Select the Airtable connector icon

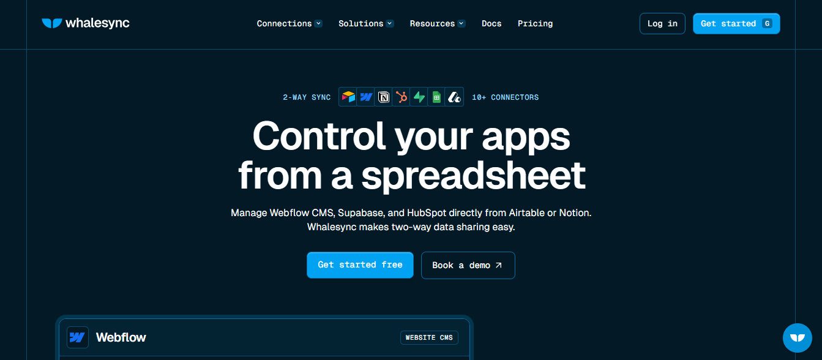tap(348, 97)
